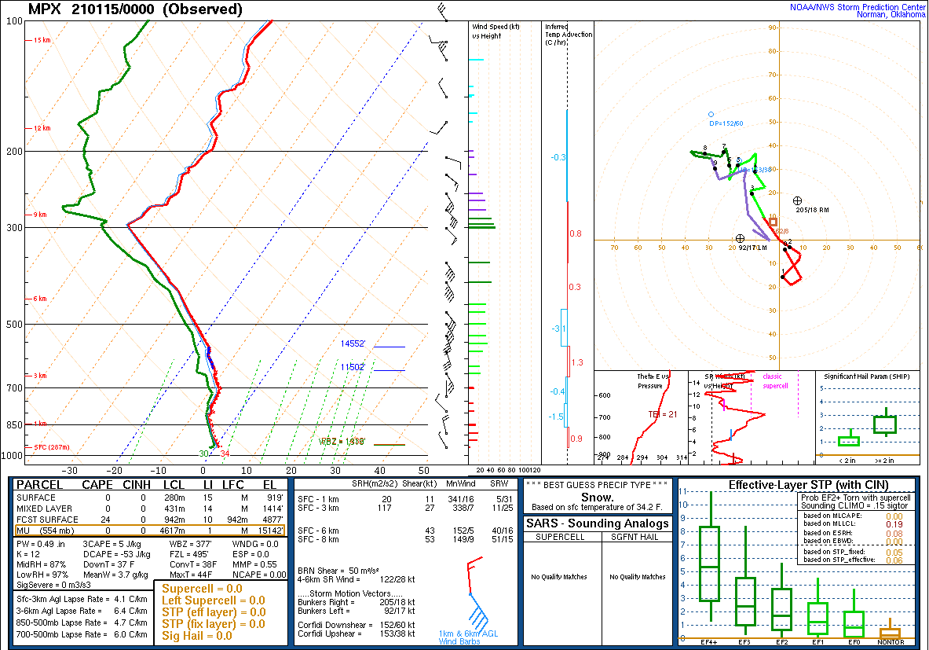Click 'Based on sfc temperature of 34.2 F.'
Image resolution: width=929 pixels, height=650 pixels.
pos(597,508)
